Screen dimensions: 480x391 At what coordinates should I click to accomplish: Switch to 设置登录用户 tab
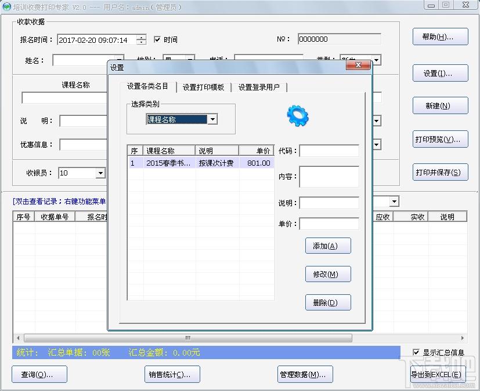click(x=259, y=87)
